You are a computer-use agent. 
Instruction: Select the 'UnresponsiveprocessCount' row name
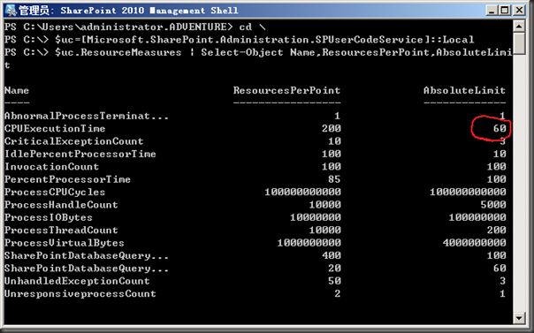pyautogui.click(x=80, y=294)
